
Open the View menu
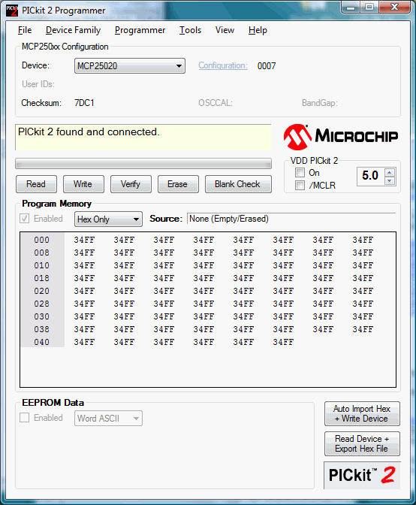click(x=225, y=30)
